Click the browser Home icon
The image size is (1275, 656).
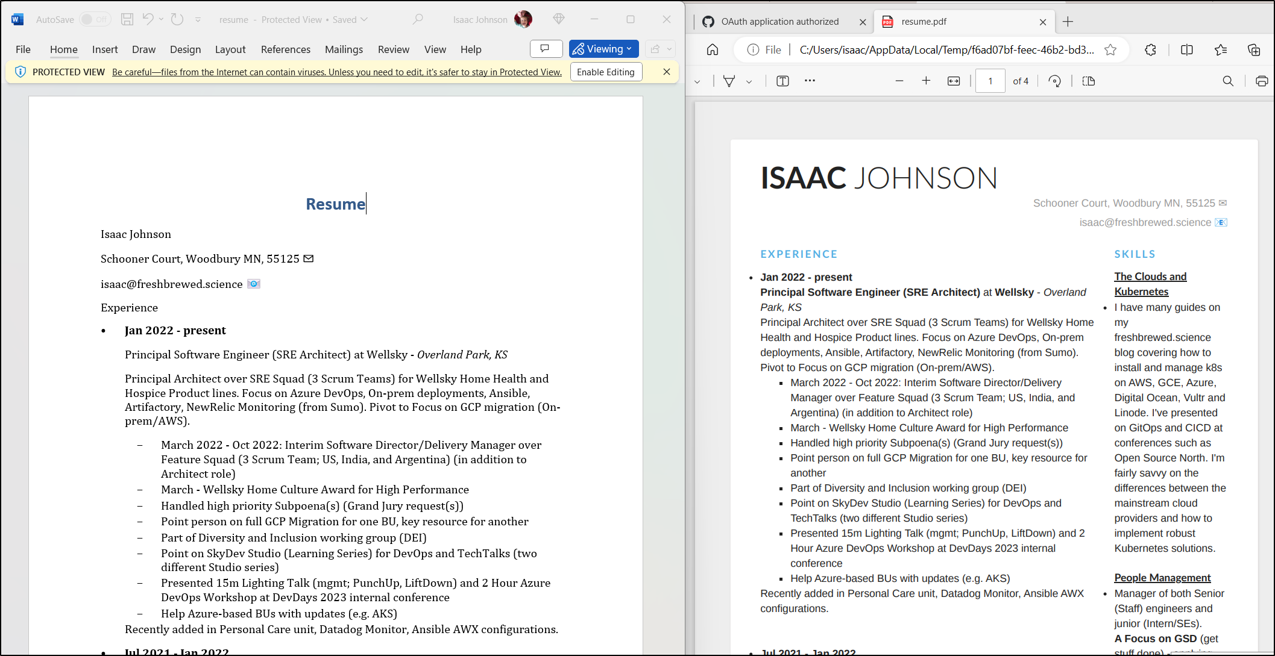click(713, 50)
